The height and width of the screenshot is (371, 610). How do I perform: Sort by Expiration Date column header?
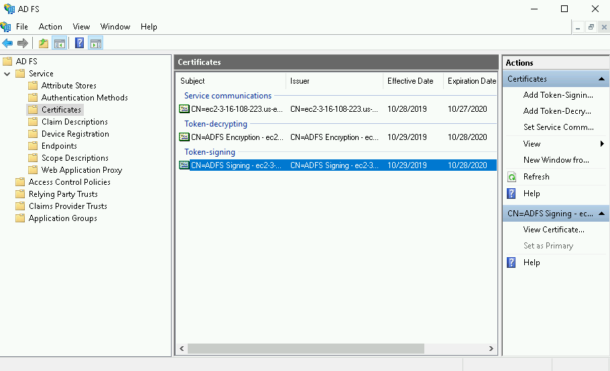(x=471, y=81)
